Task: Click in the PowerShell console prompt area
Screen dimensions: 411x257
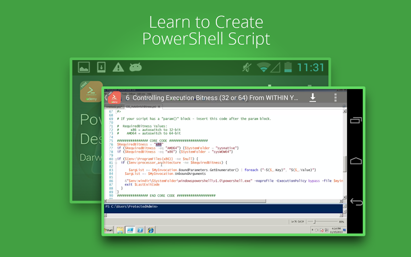Action: coord(223,209)
